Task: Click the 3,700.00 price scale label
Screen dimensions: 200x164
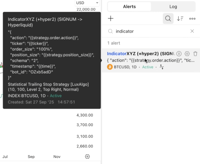Action: pyautogui.click(x=85, y=125)
